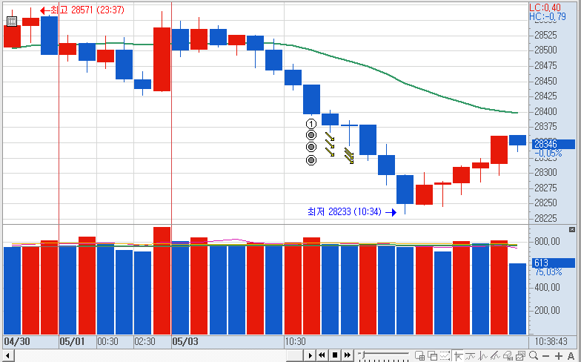Click the 75,03% volume ratio label
The width and height of the screenshot is (581, 362).
coord(548,271)
